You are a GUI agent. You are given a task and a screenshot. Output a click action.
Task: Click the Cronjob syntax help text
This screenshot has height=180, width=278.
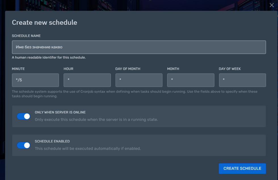tap(135, 94)
